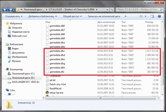Sort by Тип column header
The width and height of the screenshot is (166, 112).
tap(123, 22)
